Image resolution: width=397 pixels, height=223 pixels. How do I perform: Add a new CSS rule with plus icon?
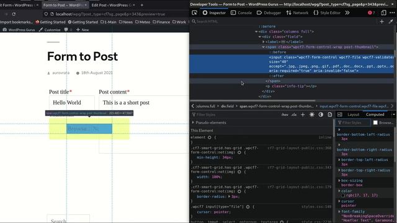coord(303,115)
